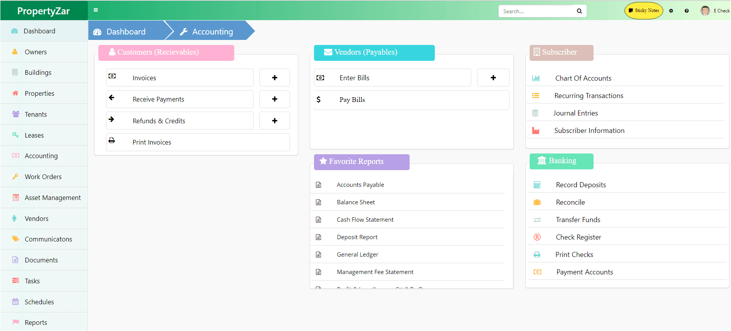
Task: Open Recurring Transactions link
Action: coord(589,96)
